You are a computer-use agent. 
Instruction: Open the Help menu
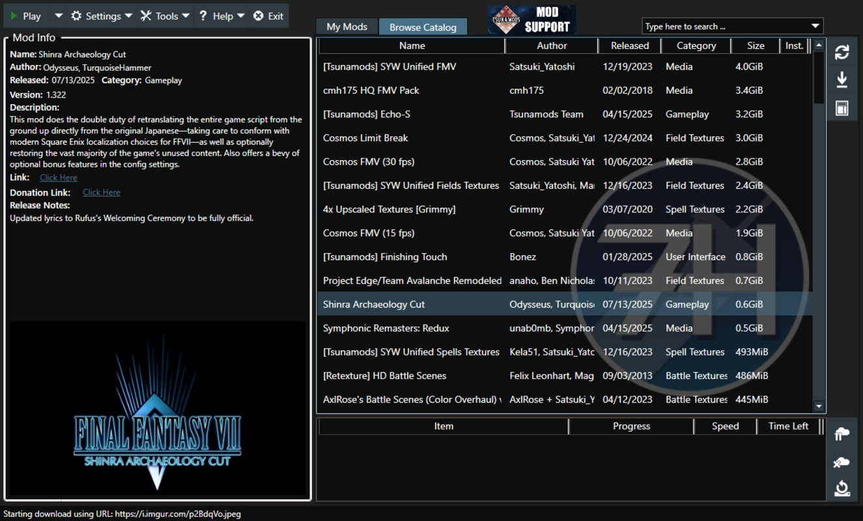(222, 16)
